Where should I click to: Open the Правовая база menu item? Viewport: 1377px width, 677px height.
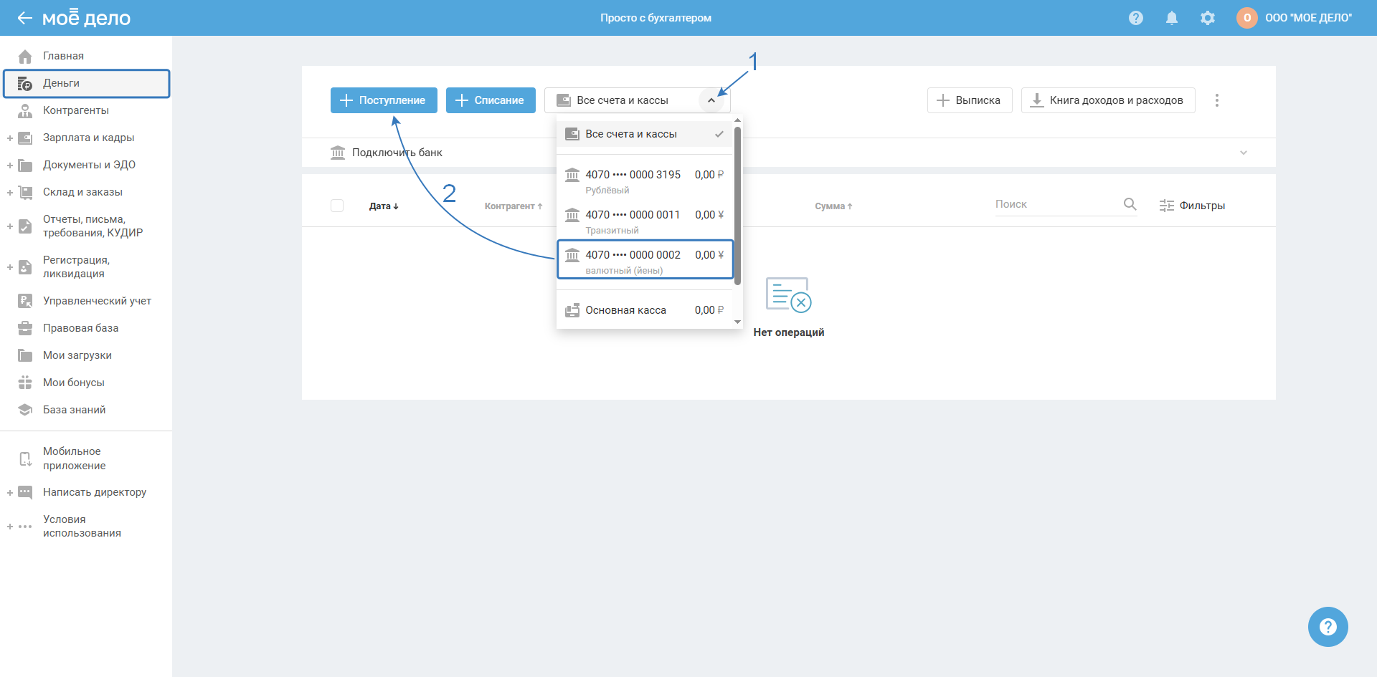coord(80,328)
